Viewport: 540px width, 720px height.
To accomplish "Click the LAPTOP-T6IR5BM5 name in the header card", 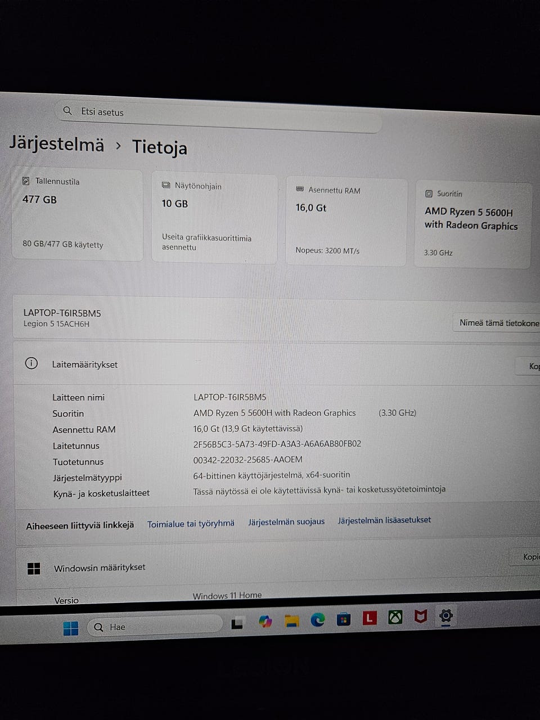I will [x=62, y=313].
